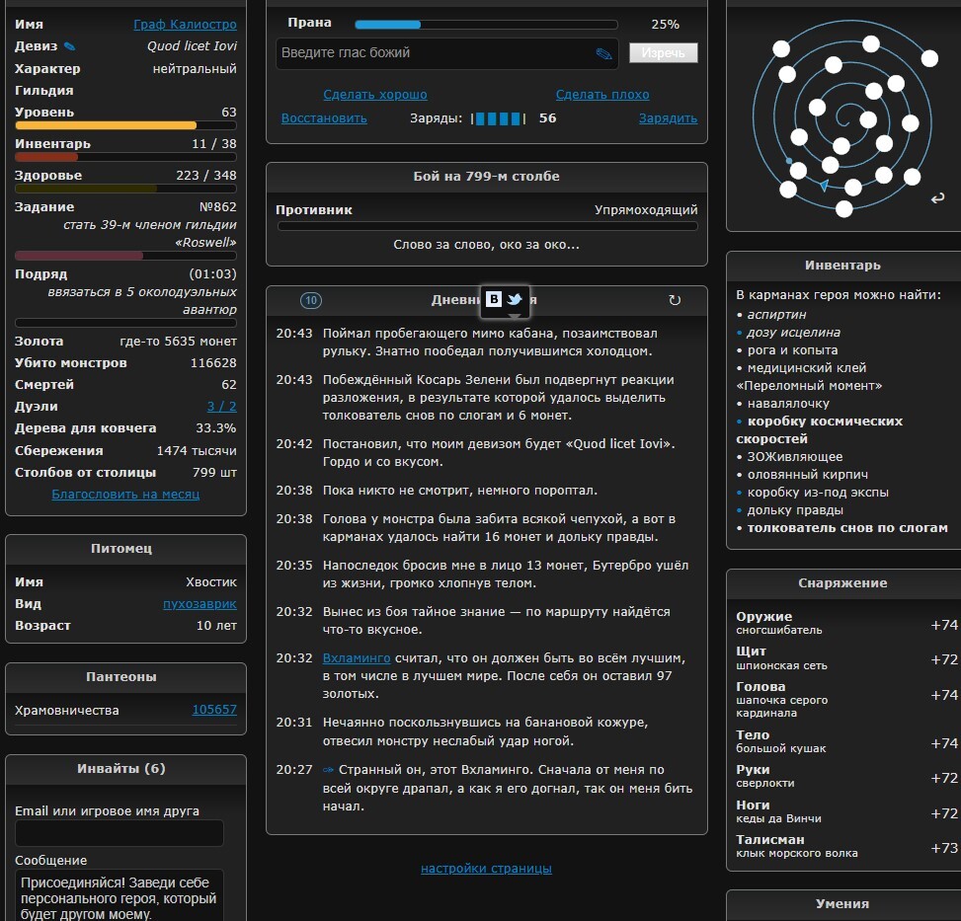Collapse the Питомец panel header
The height and width of the screenshot is (921, 961).
click(x=125, y=549)
